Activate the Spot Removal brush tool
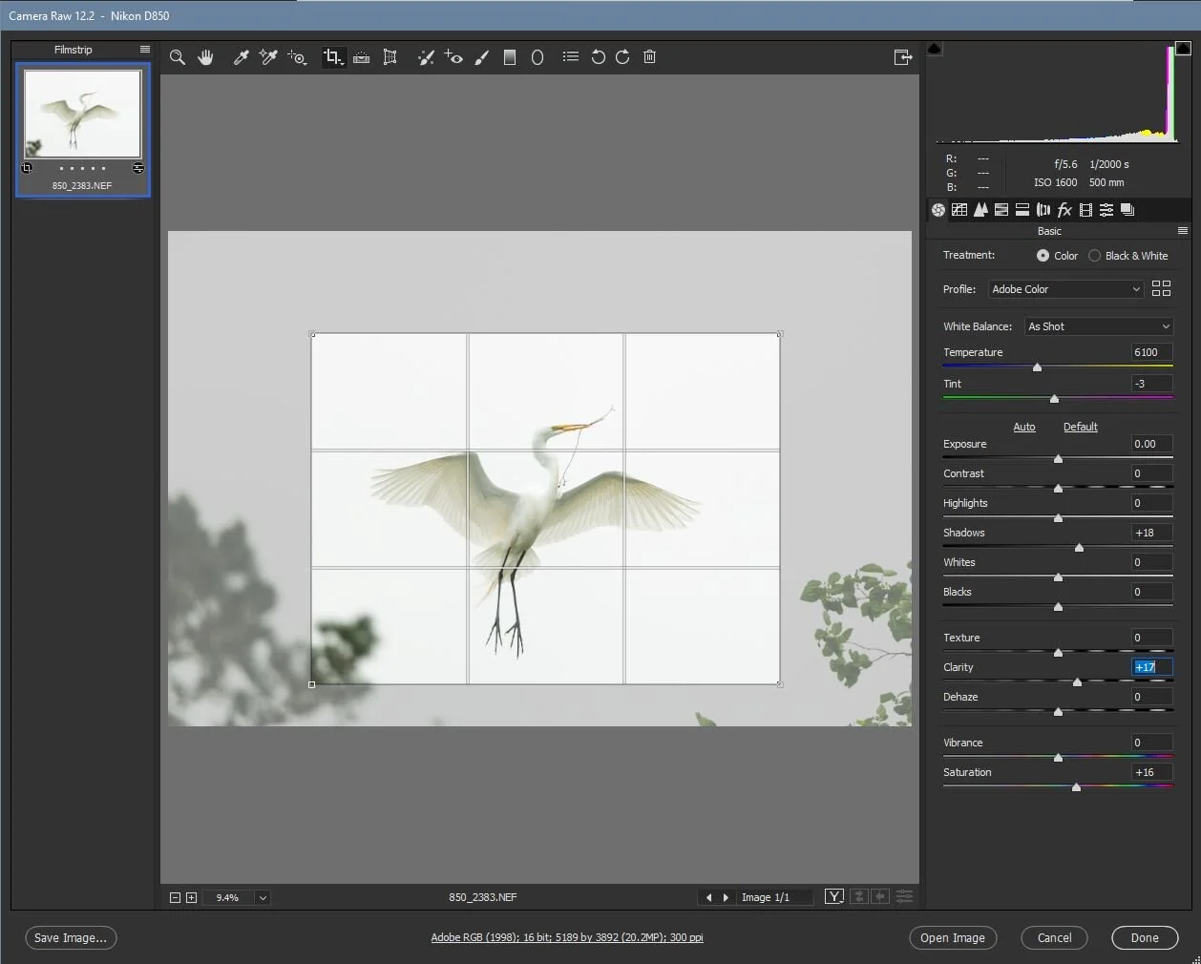Image resolution: width=1201 pixels, height=964 pixels. 426,57
